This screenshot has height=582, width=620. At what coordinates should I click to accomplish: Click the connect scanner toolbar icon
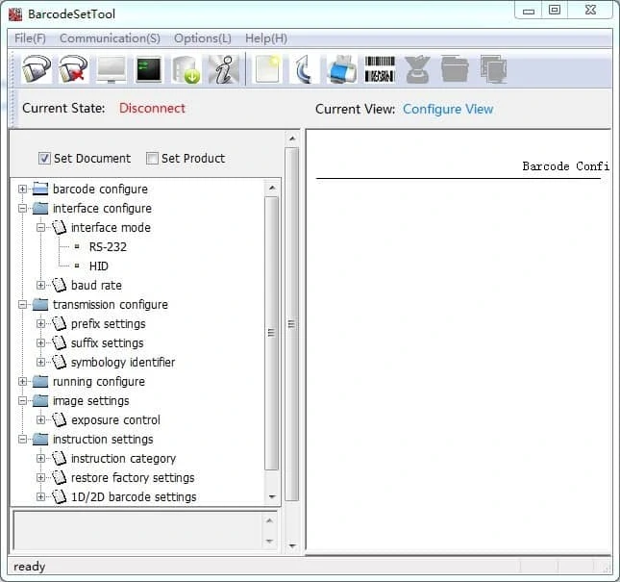[37, 69]
